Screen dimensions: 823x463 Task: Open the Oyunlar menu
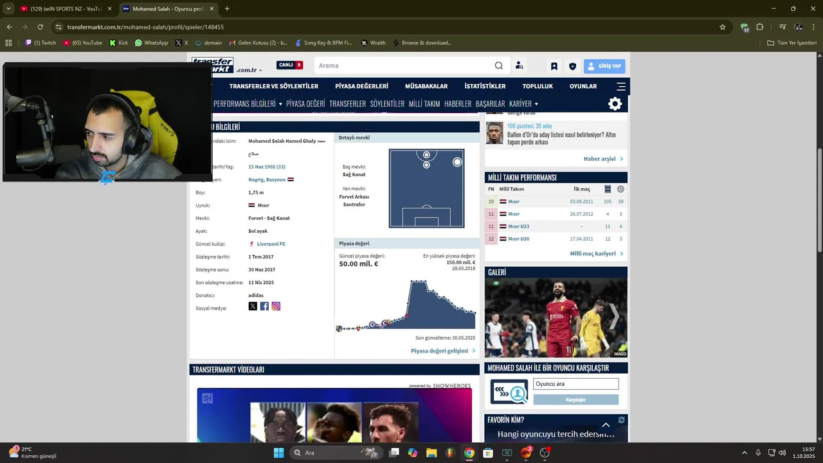pos(583,86)
